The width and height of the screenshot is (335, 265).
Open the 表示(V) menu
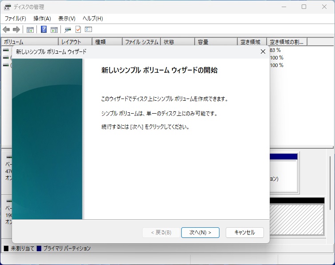pos(67,19)
